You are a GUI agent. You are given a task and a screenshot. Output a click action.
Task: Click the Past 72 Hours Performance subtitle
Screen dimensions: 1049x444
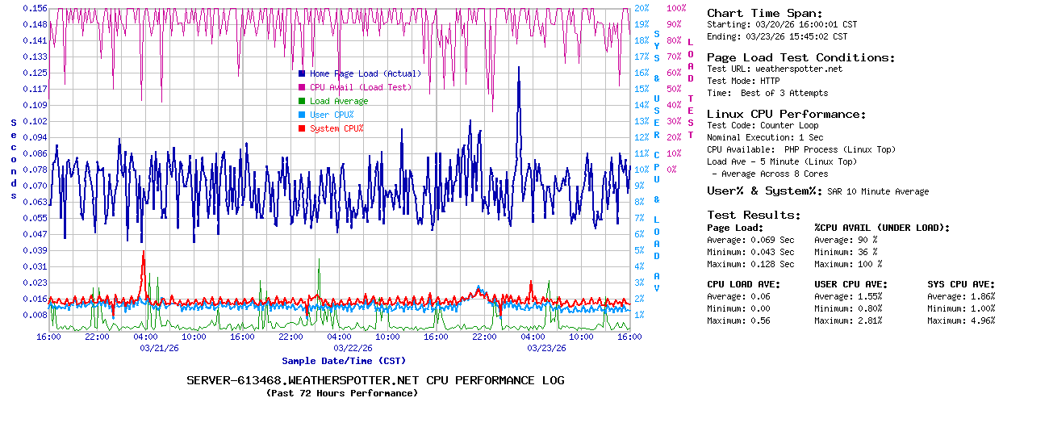pyautogui.click(x=342, y=393)
